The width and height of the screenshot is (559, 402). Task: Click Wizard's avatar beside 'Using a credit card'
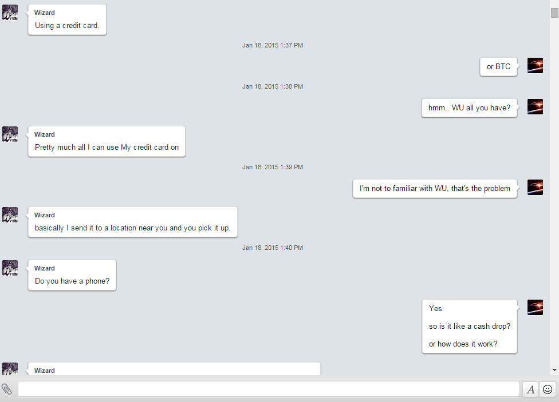pos(10,13)
